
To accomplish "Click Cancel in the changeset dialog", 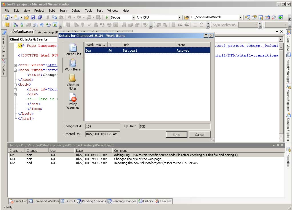I will pos(200,134).
